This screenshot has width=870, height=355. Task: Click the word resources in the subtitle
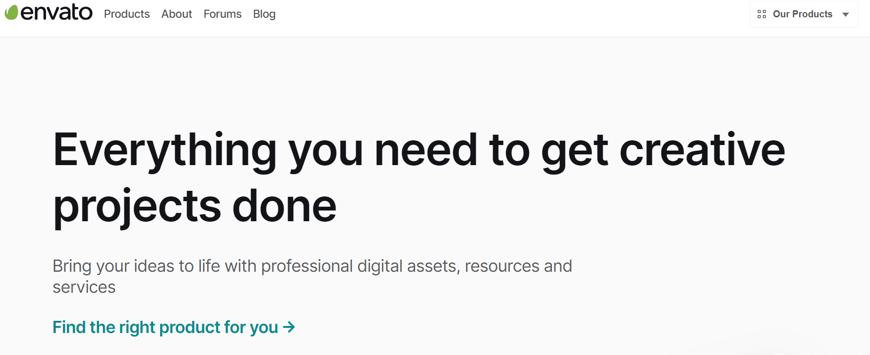(502, 266)
